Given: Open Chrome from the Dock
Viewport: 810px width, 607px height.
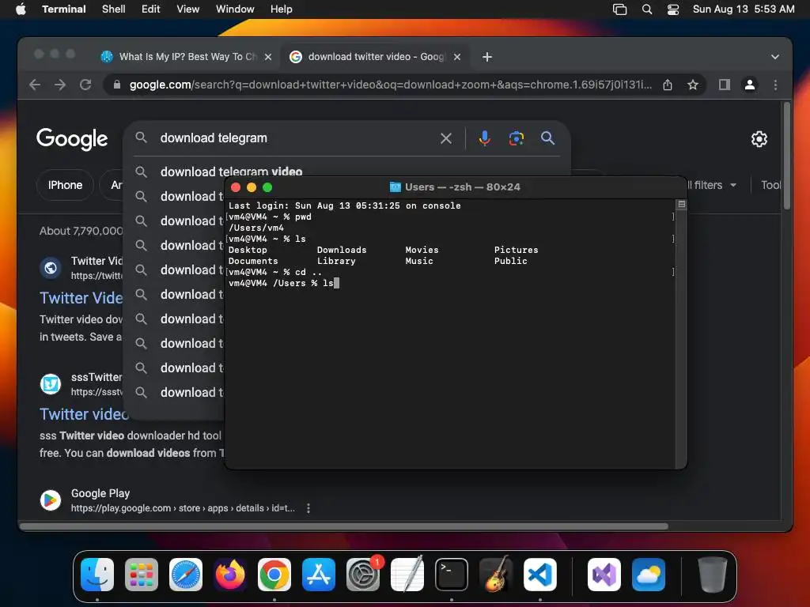Looking at the screenshot, I should click(274, 575).
